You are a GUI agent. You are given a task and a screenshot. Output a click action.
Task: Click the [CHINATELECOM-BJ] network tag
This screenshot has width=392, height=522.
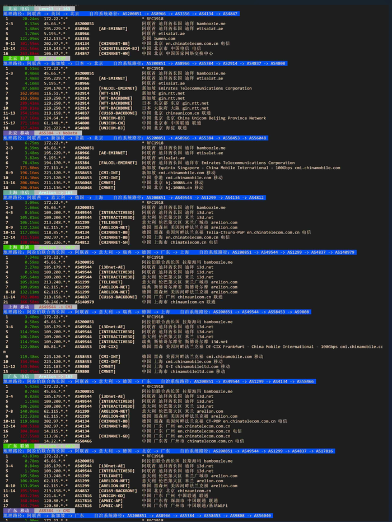click(x=119, y=48)
